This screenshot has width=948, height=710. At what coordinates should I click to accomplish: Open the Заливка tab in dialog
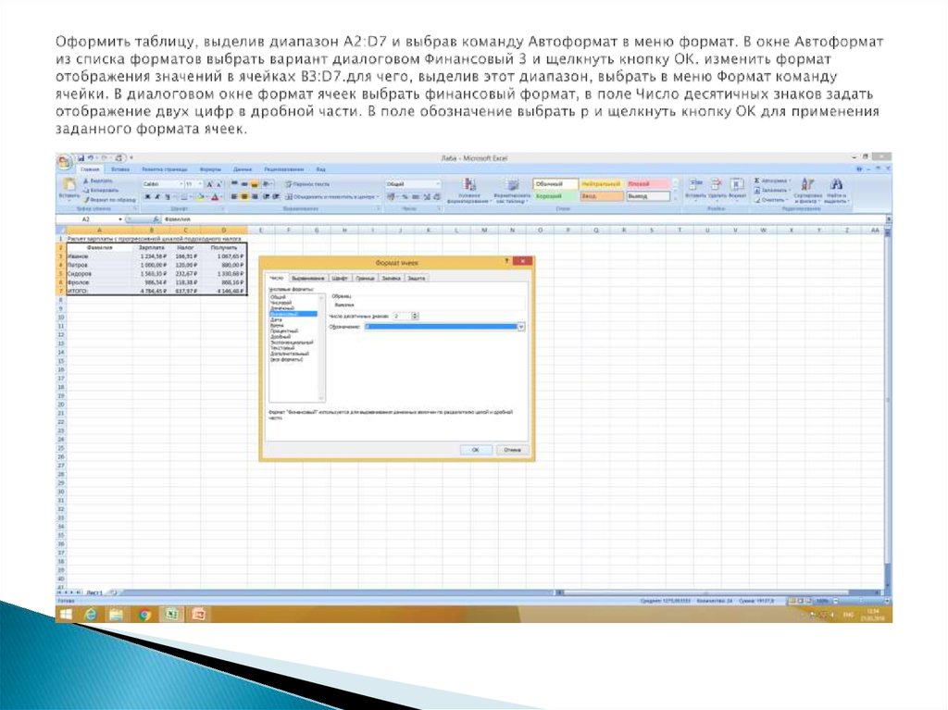point(392,279)
